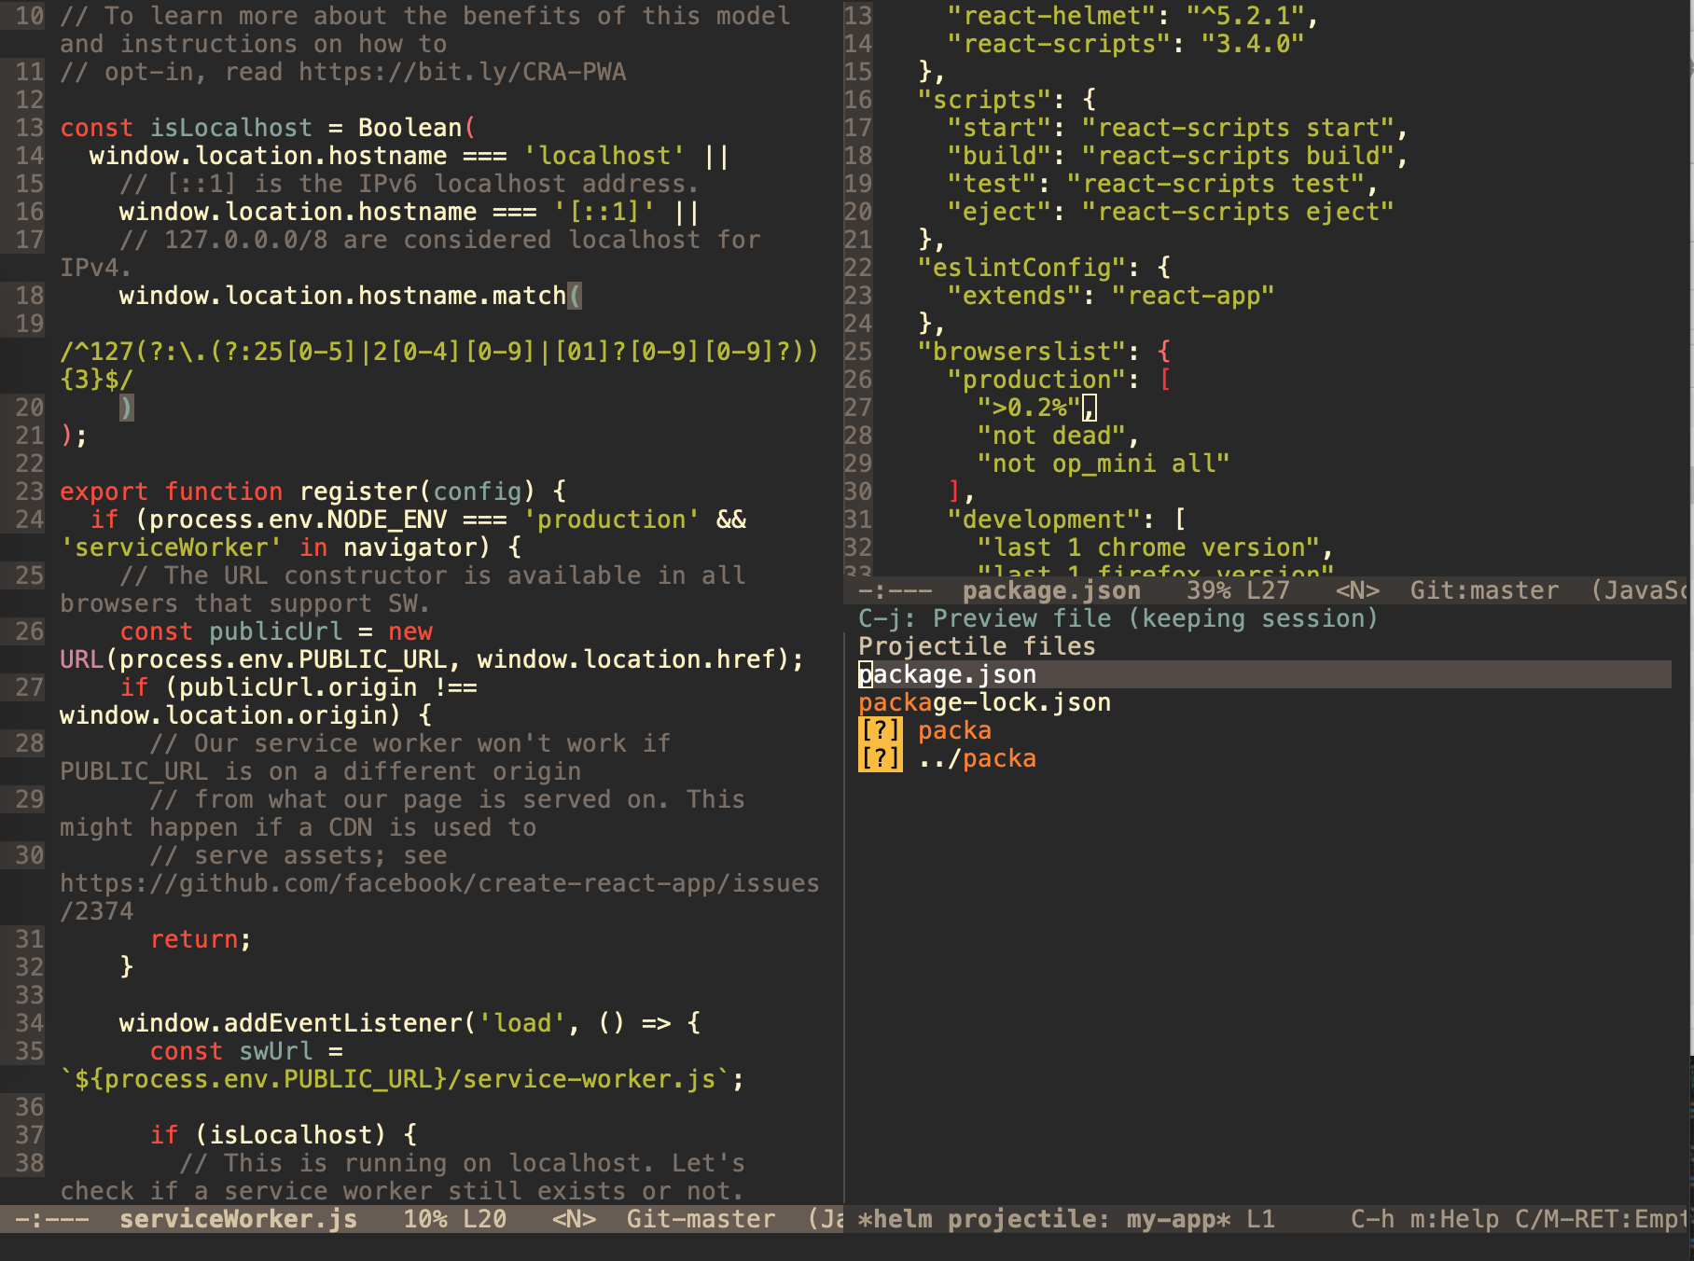Click the 'localhost' string on line 14
The height and width of the screenshot is (1261, 1694).
tap(604, 156)
